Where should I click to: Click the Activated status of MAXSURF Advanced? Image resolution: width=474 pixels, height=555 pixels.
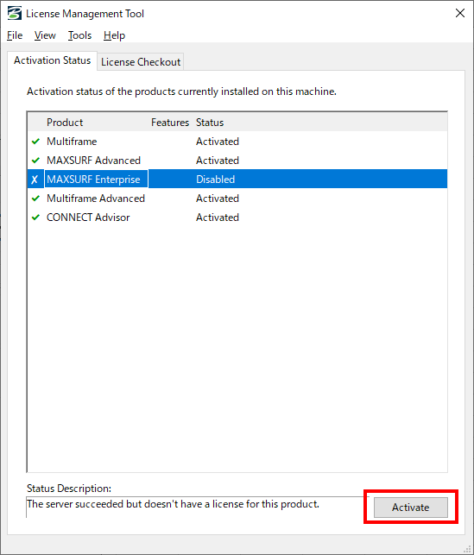[218, 161]
